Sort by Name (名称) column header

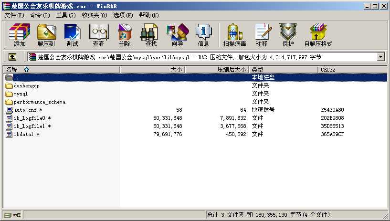[62, 70]
